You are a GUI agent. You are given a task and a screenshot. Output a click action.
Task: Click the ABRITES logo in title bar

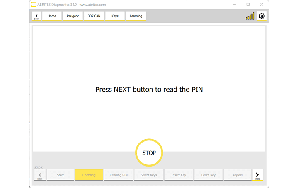click(34, 5)
